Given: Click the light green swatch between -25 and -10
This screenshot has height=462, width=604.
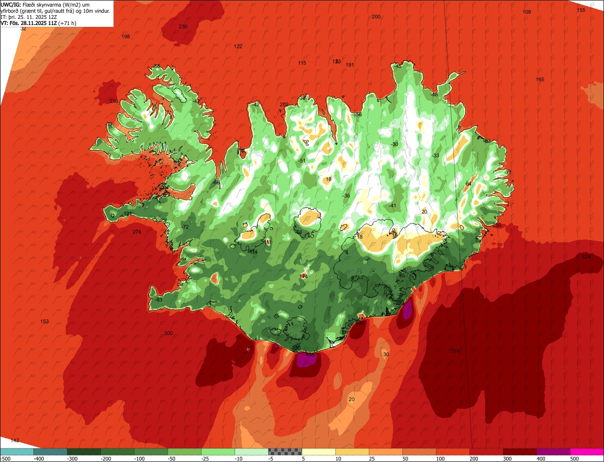Looking at the screenshot, I should pyautogui.click(x=218, y=452).
